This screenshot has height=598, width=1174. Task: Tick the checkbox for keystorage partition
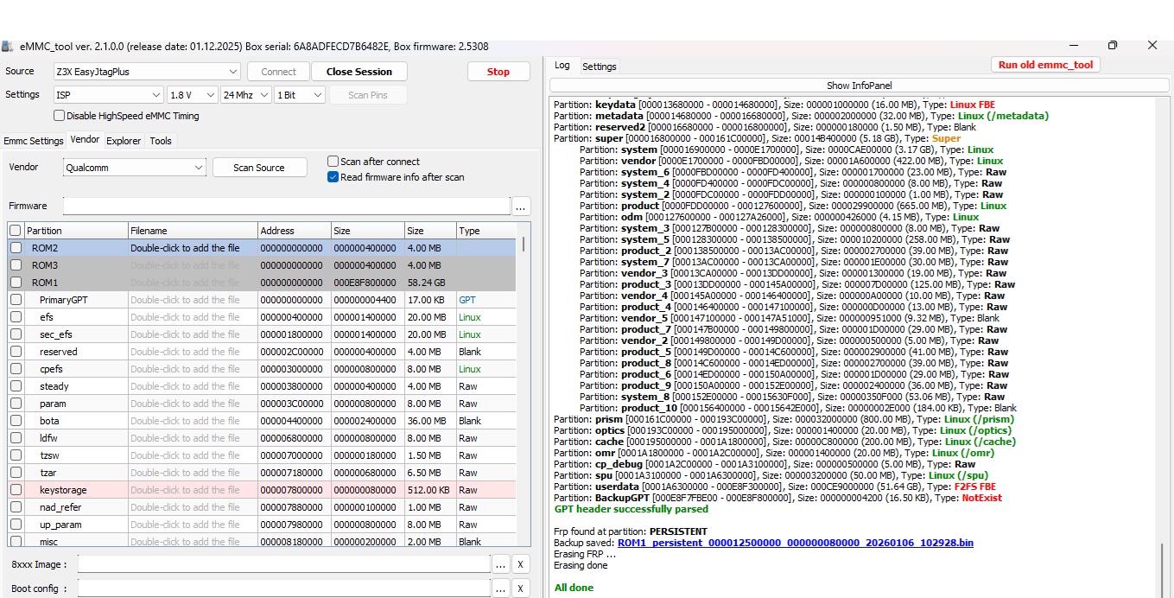tap(16, 490)
